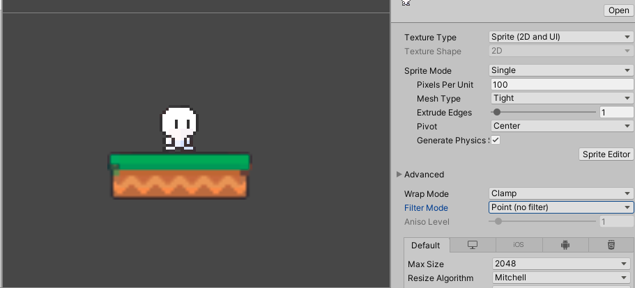Toggle Generate Physics Shape checkbox
635x288 pixels.
496,140
